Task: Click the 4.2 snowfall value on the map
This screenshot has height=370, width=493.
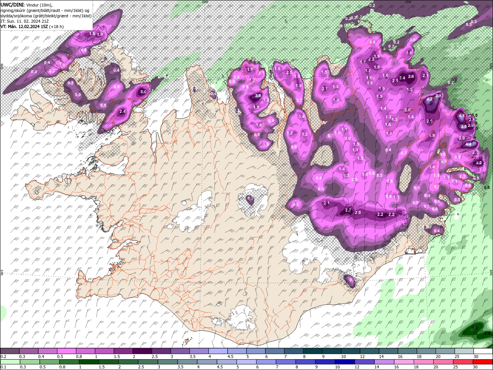Action: click(x=430, y=99)
